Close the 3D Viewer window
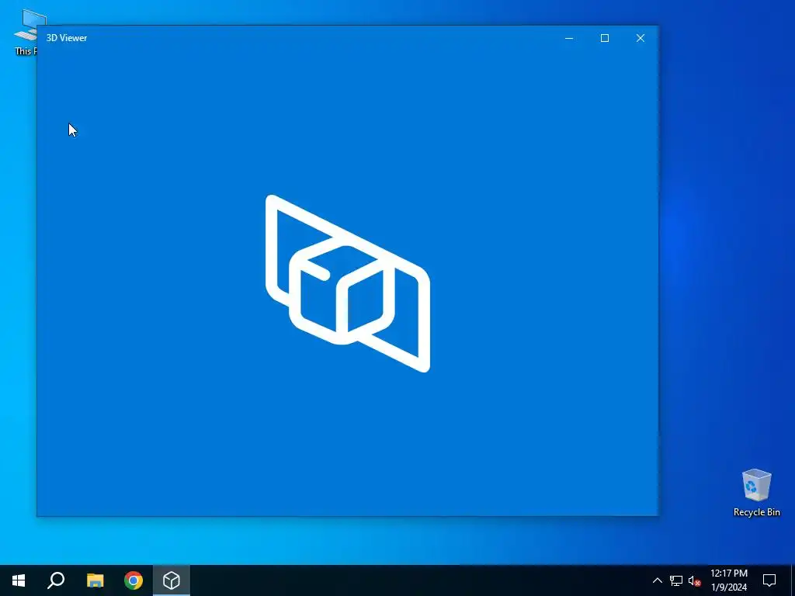Viewport: 795px width, 596px height. pyautogui.click(x=641, y=38)
